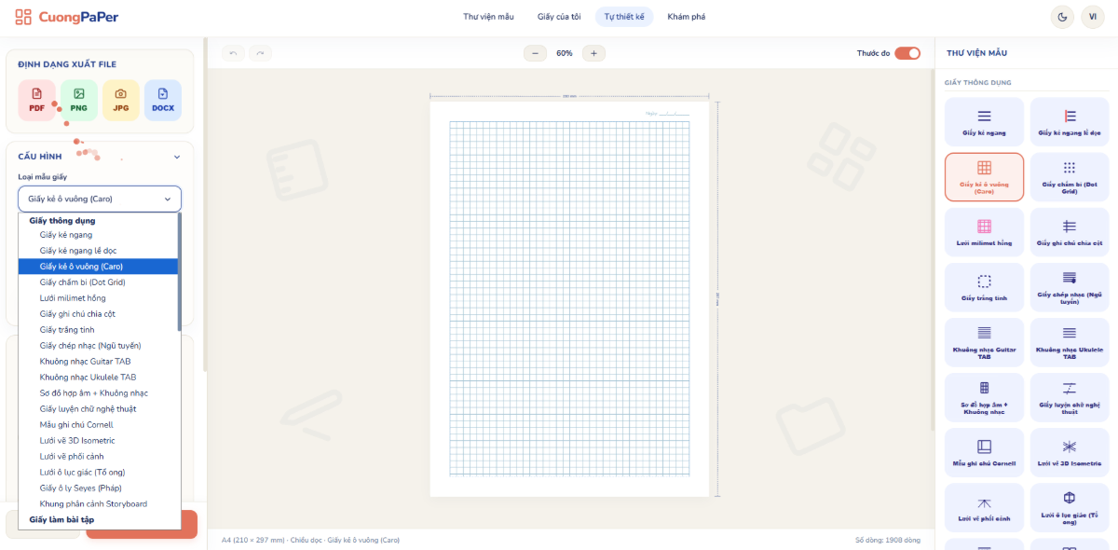Image resolution: width=1118 pixels, height=550 pixels.
Task: Toggle dark mode moon icon
Action: point(1061,17)
